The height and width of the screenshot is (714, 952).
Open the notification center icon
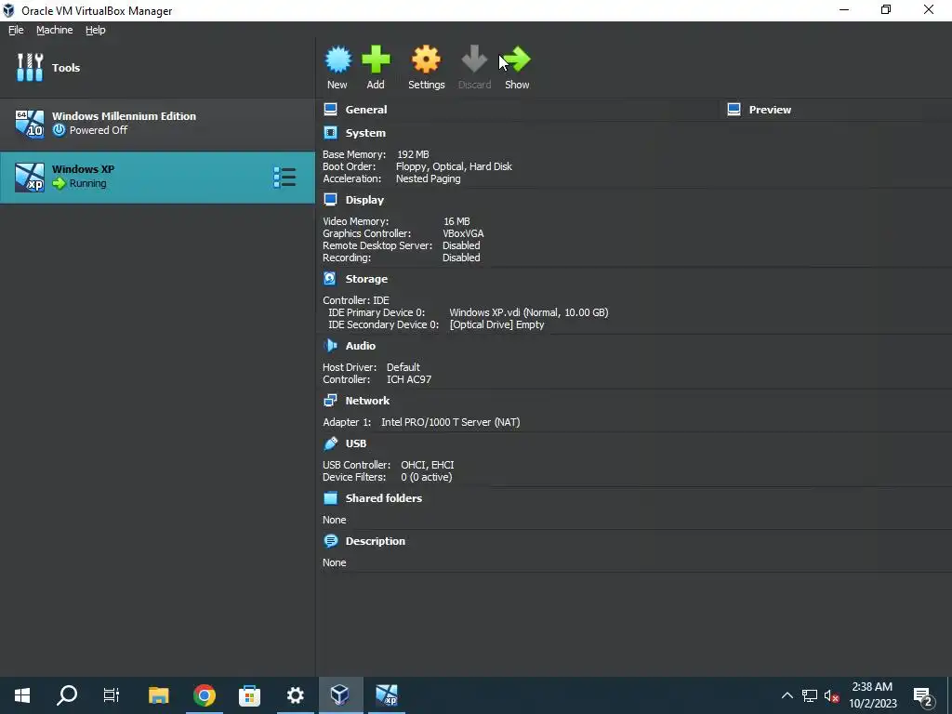(x=923, y=696)
